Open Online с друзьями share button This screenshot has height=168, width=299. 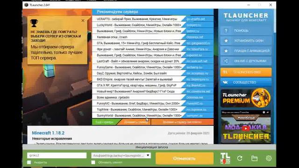(246, 61)
